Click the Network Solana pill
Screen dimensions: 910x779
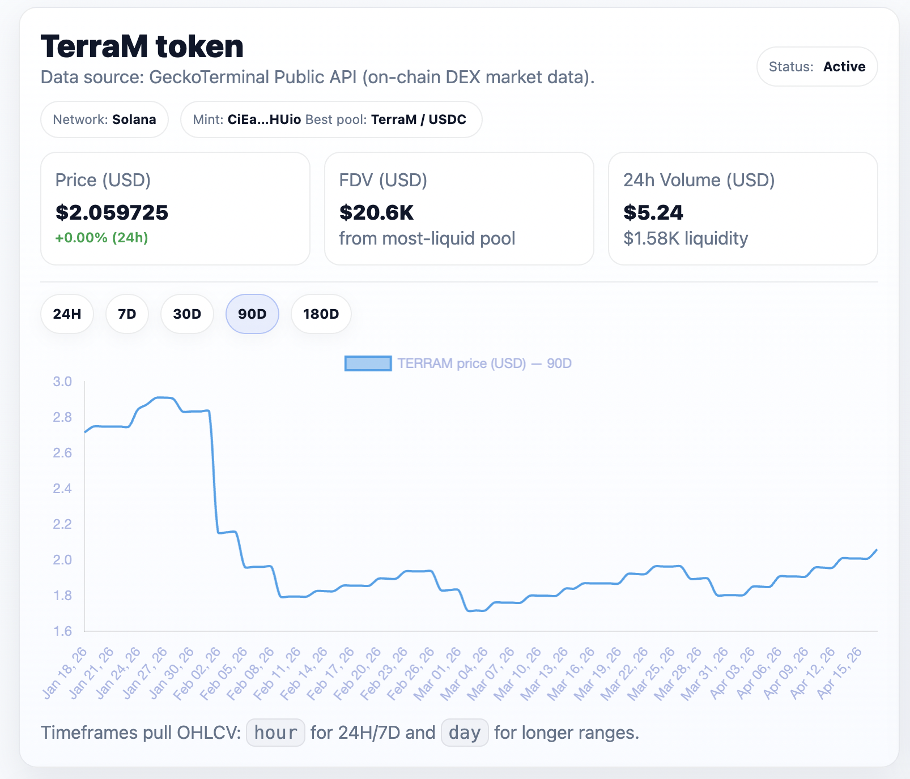(x=104, y=119)
